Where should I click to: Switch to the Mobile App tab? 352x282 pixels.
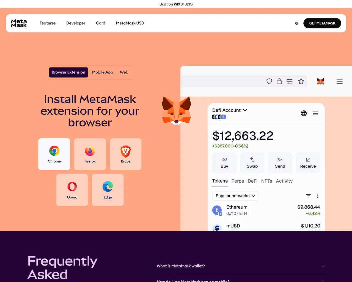pos(103,72)
